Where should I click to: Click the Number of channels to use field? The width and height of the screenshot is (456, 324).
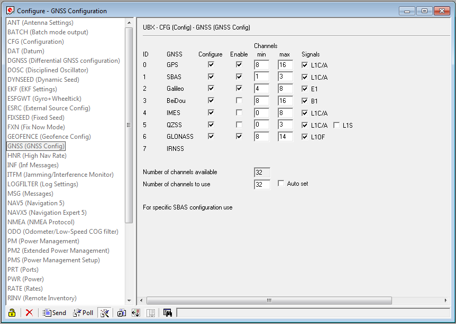tap(262, 184)
